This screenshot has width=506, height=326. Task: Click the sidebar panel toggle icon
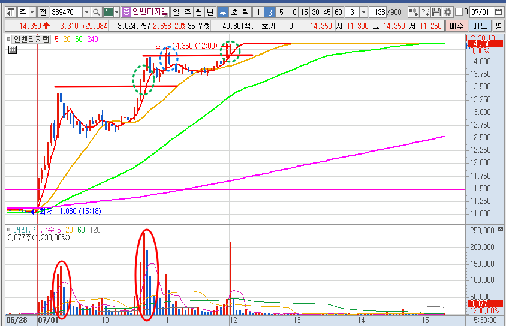point(11,12)
